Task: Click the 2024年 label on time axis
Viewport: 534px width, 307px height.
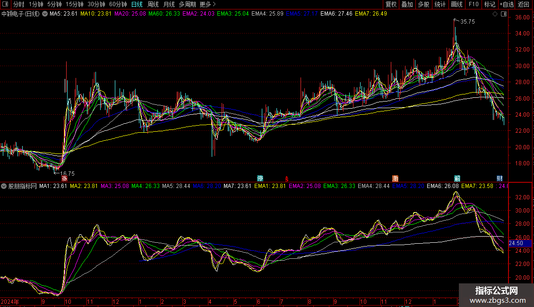Action: click(x=10, y=301)
